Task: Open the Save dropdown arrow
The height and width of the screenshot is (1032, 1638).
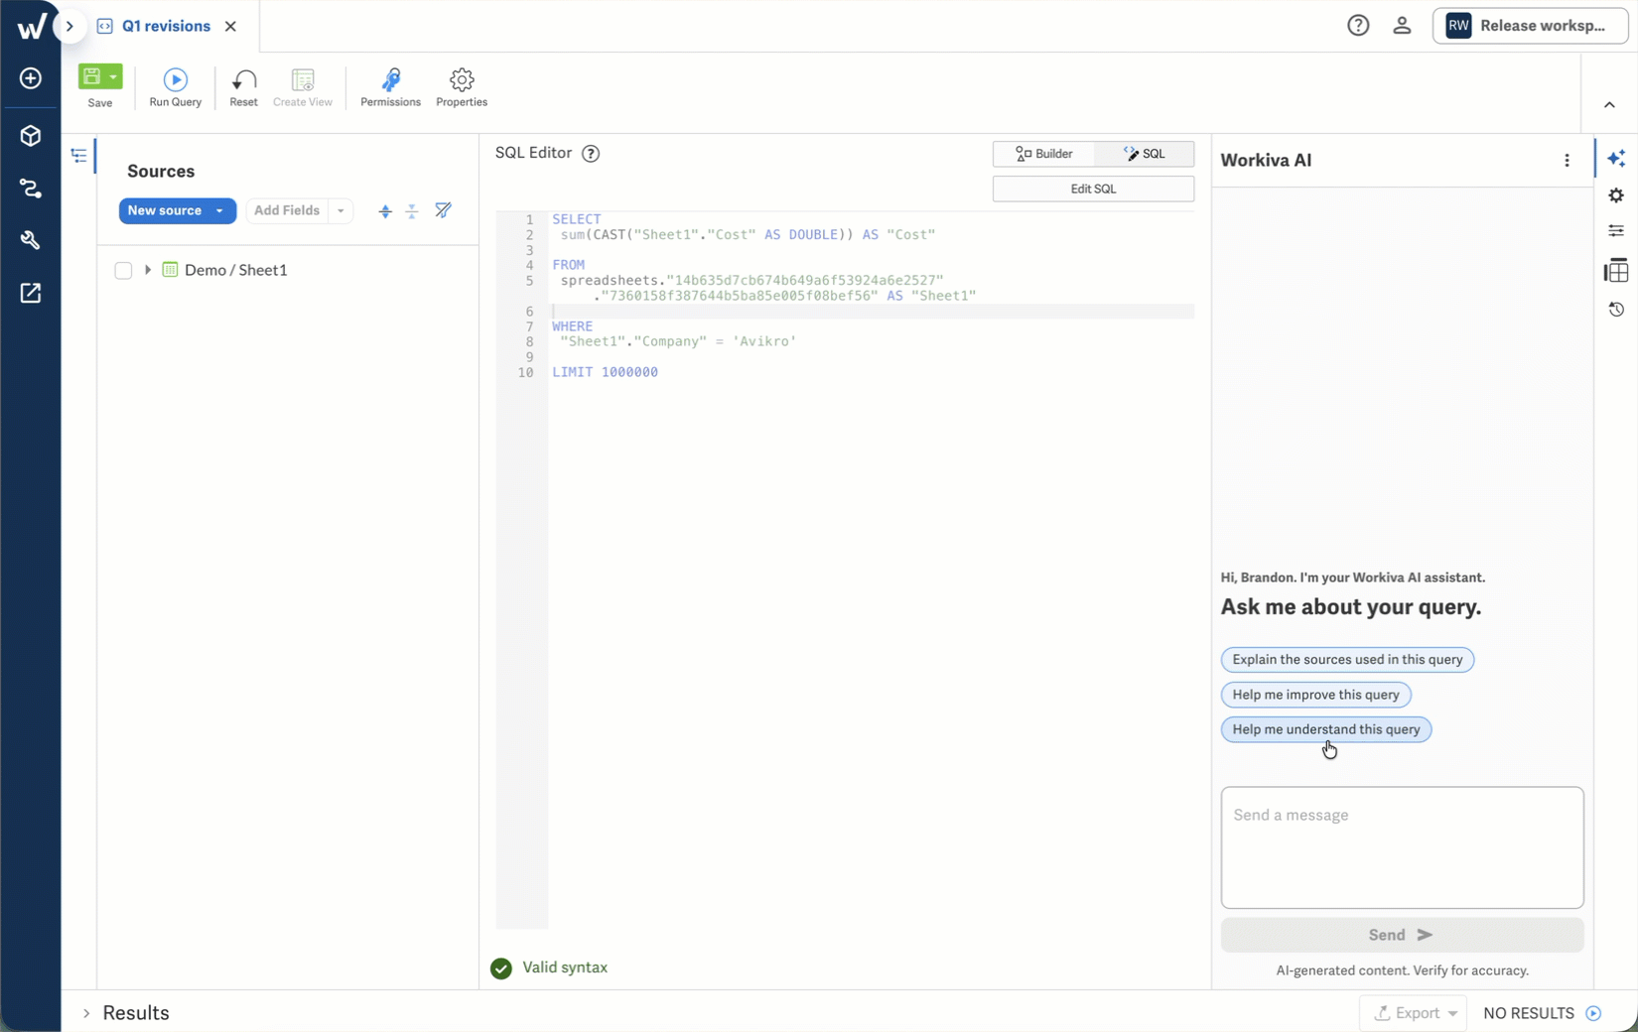Action: click(114, 77)
